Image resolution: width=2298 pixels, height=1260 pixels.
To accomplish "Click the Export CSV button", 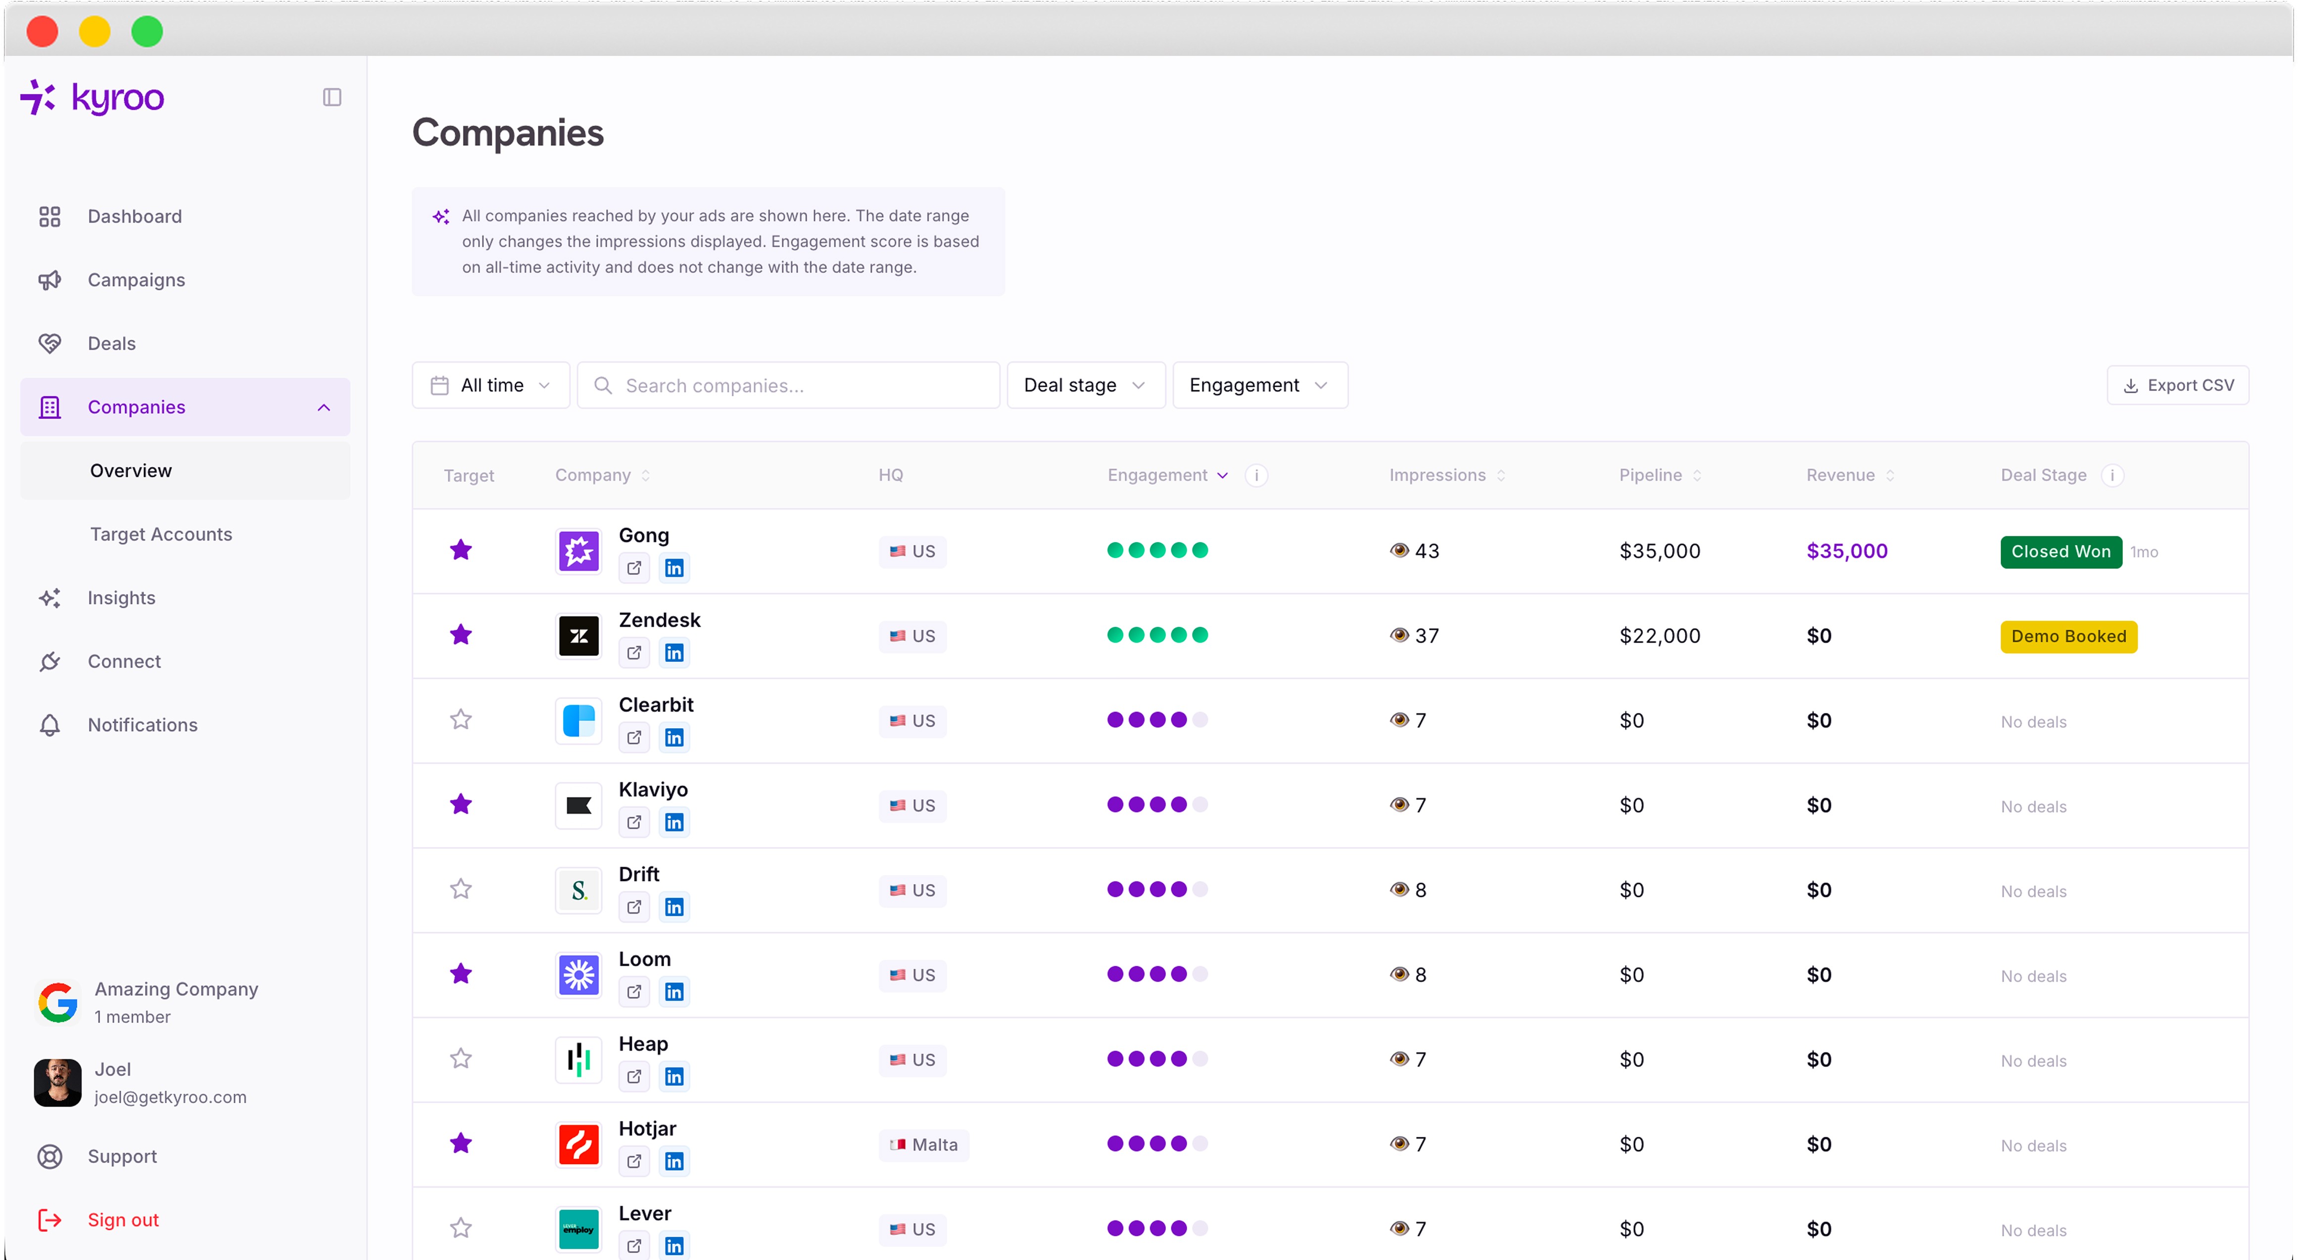I will tap(2178, 385).
